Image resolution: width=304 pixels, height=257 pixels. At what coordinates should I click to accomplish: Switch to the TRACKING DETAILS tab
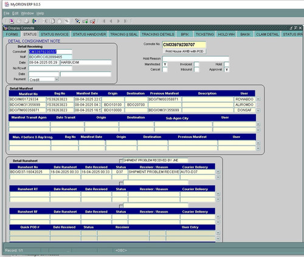pos(157,35)
